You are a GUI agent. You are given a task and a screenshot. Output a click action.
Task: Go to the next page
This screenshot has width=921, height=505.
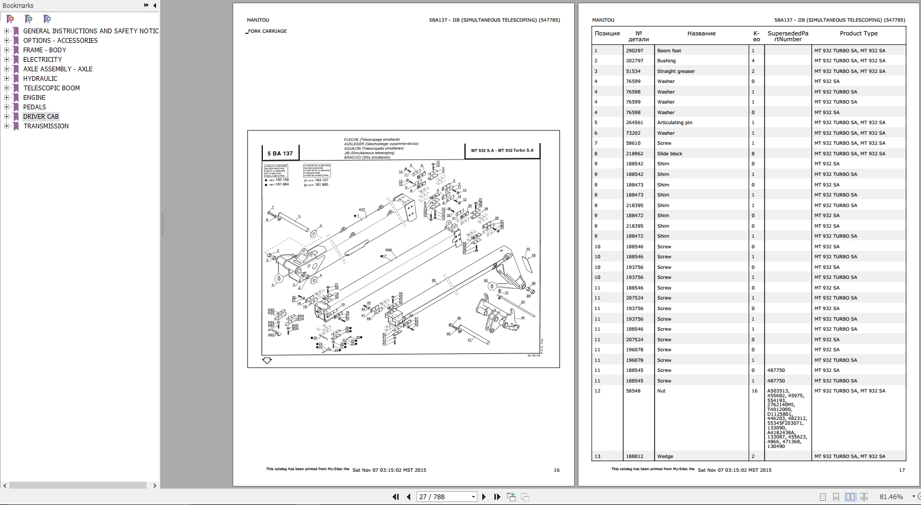(484, 497)
